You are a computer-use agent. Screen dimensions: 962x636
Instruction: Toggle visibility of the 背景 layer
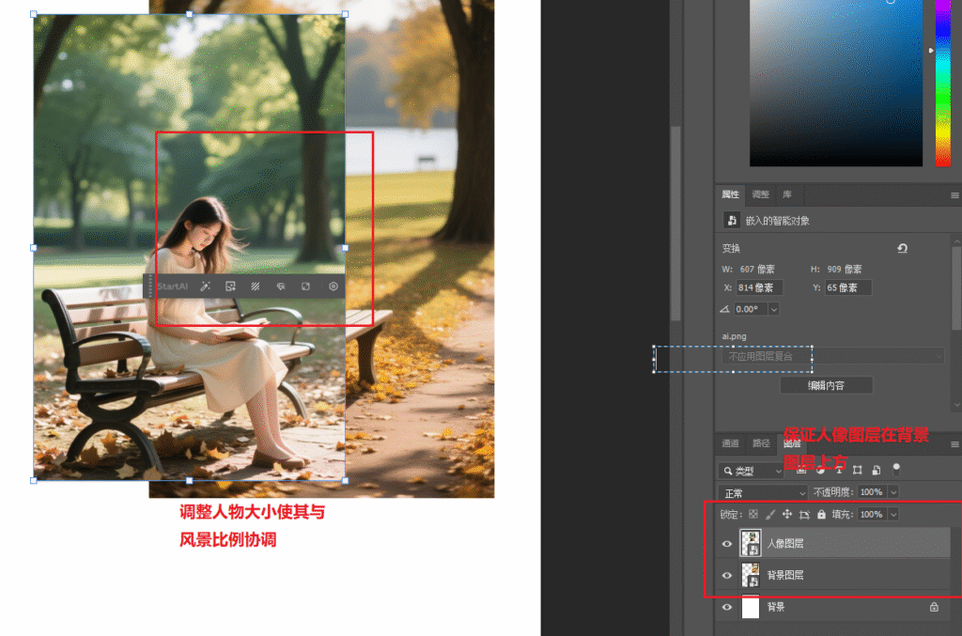[727, 608]
